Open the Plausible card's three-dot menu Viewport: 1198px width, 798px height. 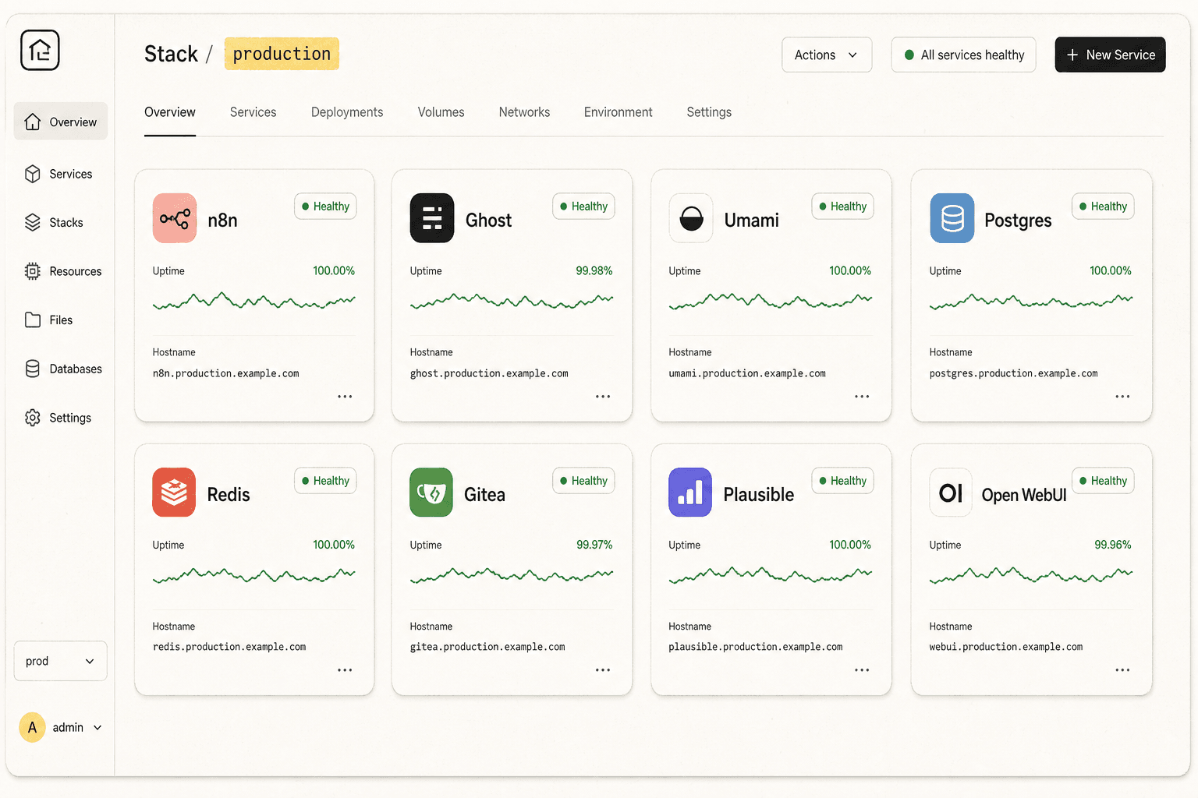[x=862, y=670]
